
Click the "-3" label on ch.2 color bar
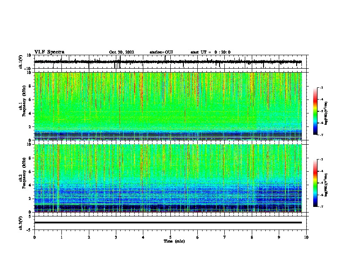321,160
